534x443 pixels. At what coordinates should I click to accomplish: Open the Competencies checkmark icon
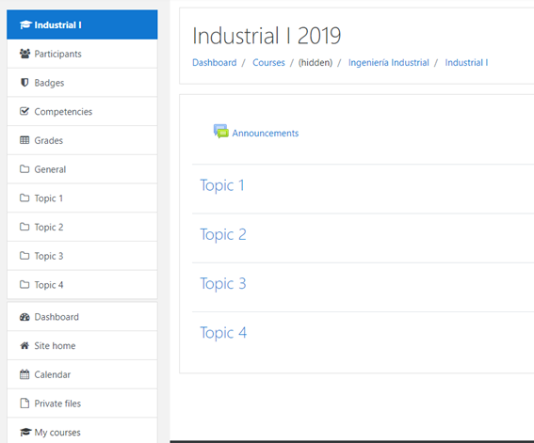click(x=24, y=111)
